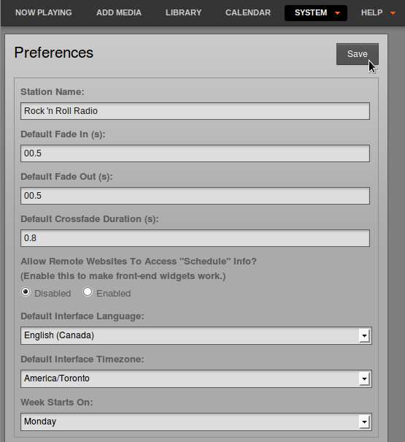Open the Help menu arrow
405x442 pixels.
(393, 13)
